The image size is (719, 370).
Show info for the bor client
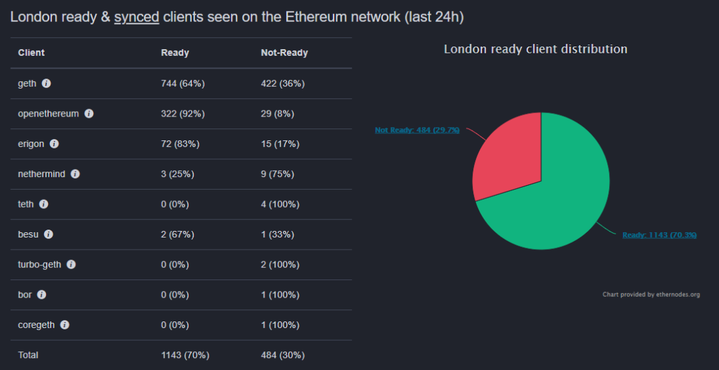coord(41,294)
